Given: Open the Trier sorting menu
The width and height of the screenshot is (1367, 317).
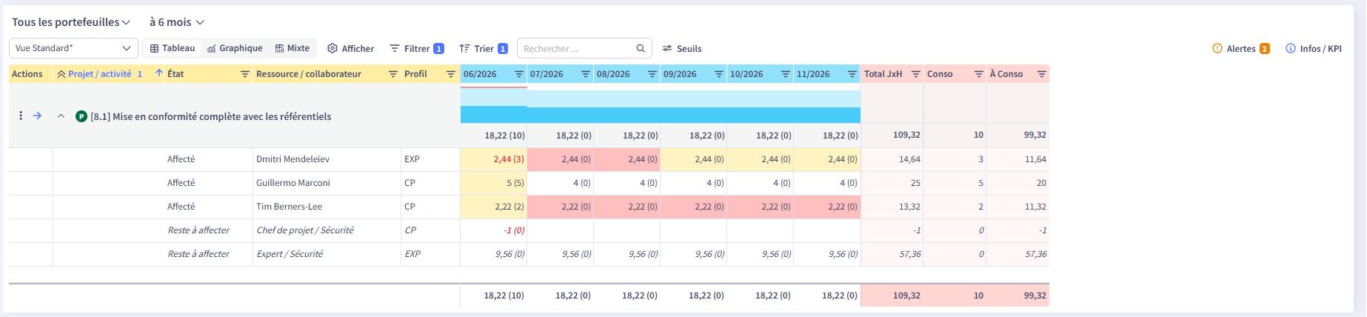Looking at the screenshot, I should pyautogui.click(x=484, y=48).
